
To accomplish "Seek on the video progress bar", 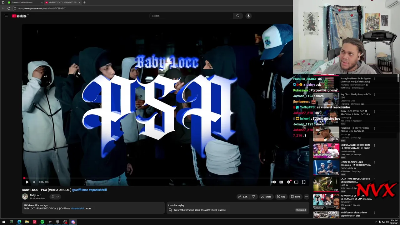I will (x=166, y=178).
